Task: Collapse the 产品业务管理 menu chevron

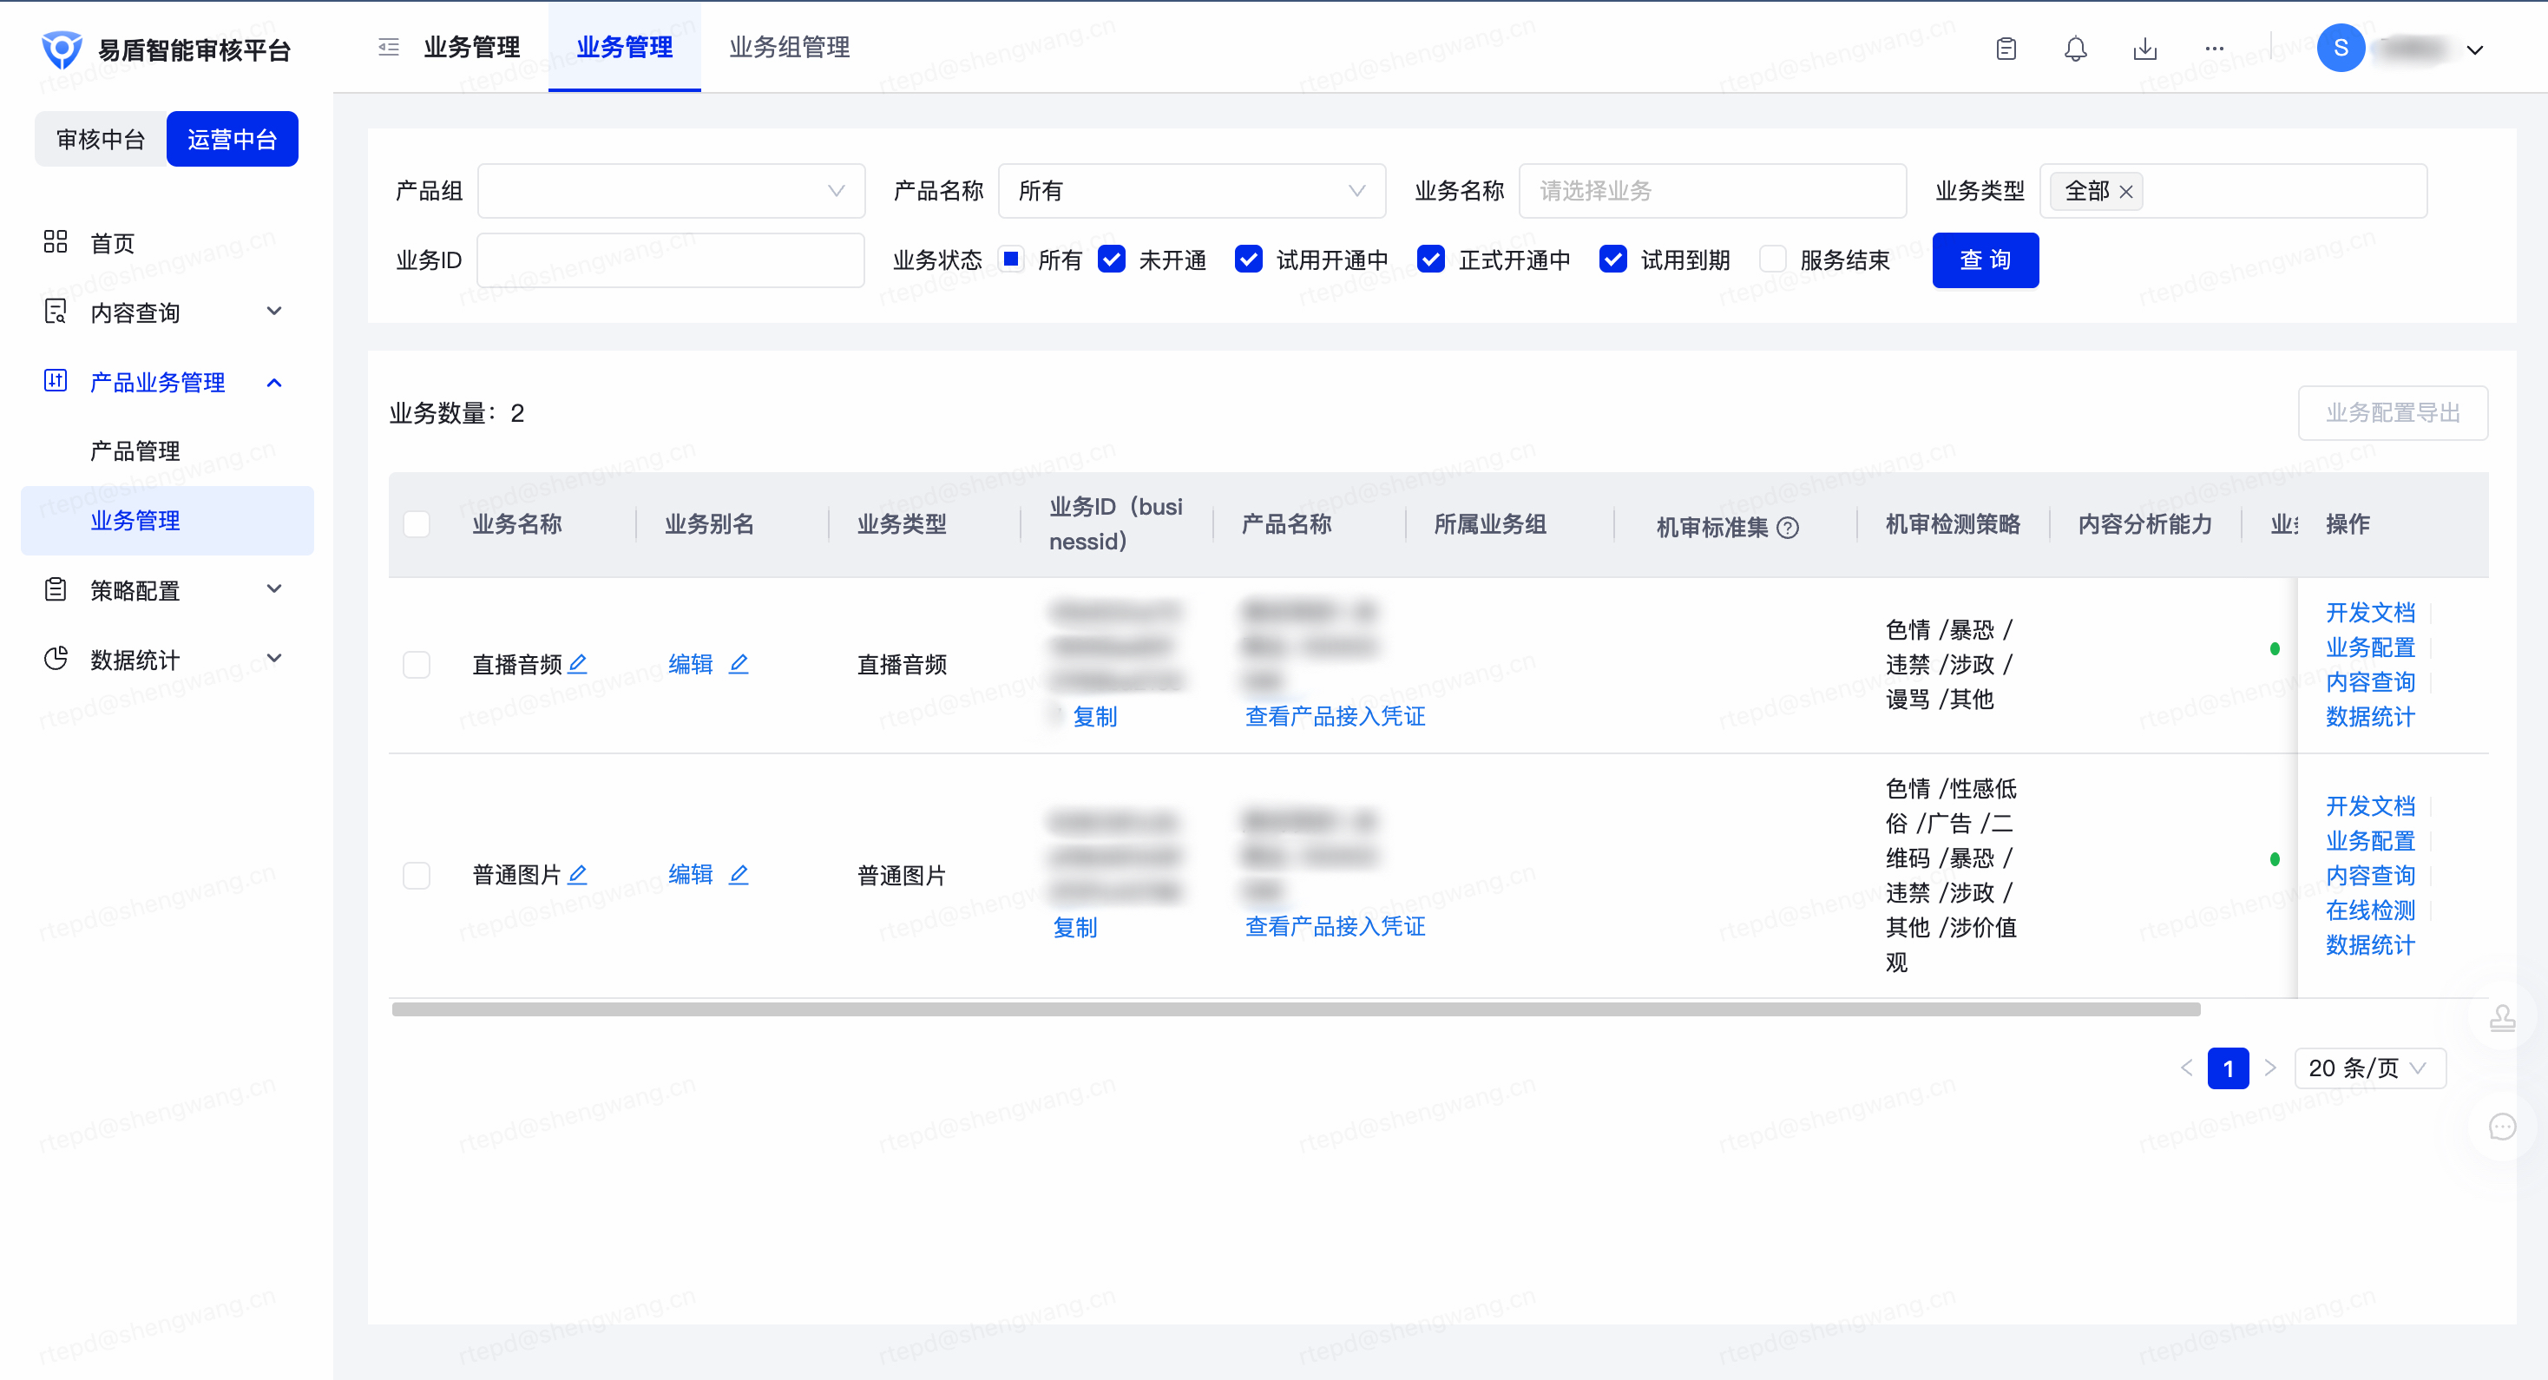Action: coord(274,382)
